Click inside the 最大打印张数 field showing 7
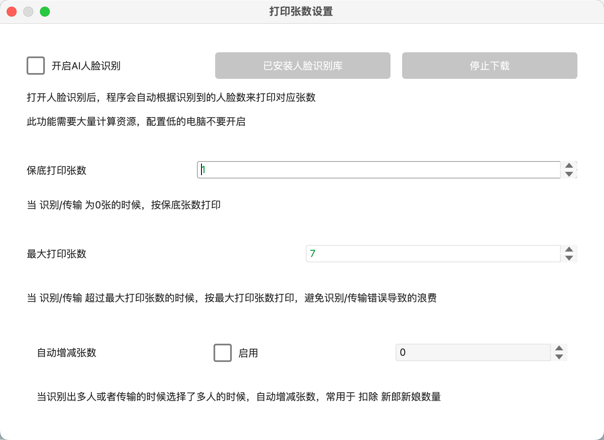The image size is (604, 440). (x=432, y=254)
